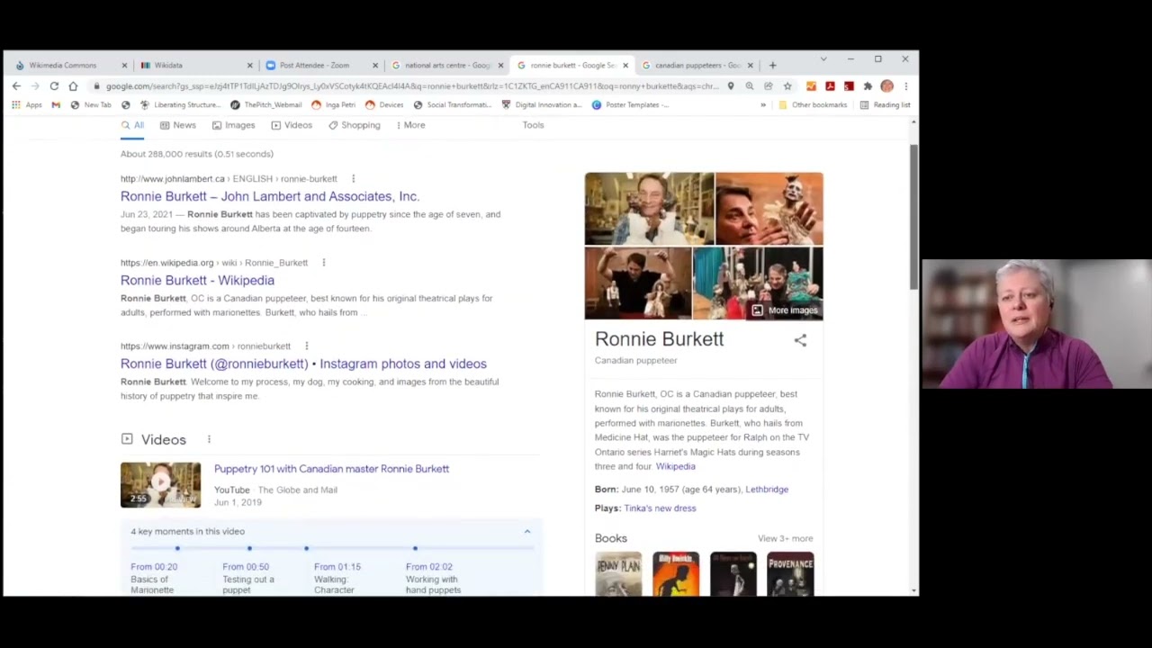Go back to the previous page
The height and width of the screenshot is (648, 1152).
[x=16, y=86]
